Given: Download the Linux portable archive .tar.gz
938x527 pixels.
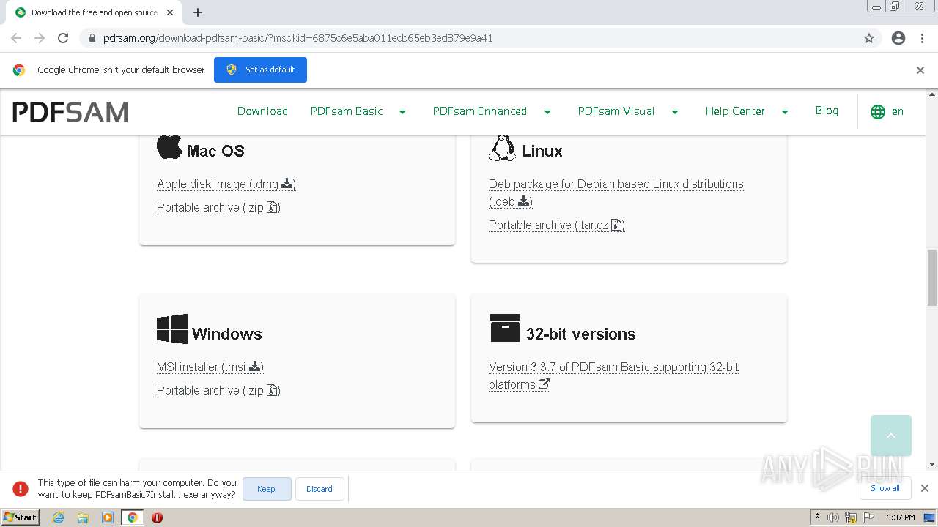Looking at the screenshot, I should point(557,225).
